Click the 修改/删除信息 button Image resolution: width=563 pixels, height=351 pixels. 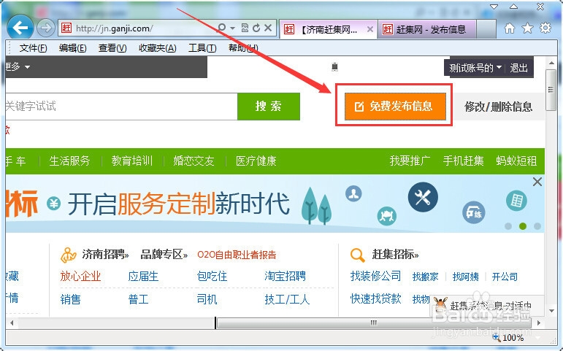pyautogui.click(x=498, y=107)
